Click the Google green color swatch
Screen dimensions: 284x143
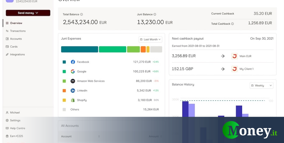[x=64, y=71]
